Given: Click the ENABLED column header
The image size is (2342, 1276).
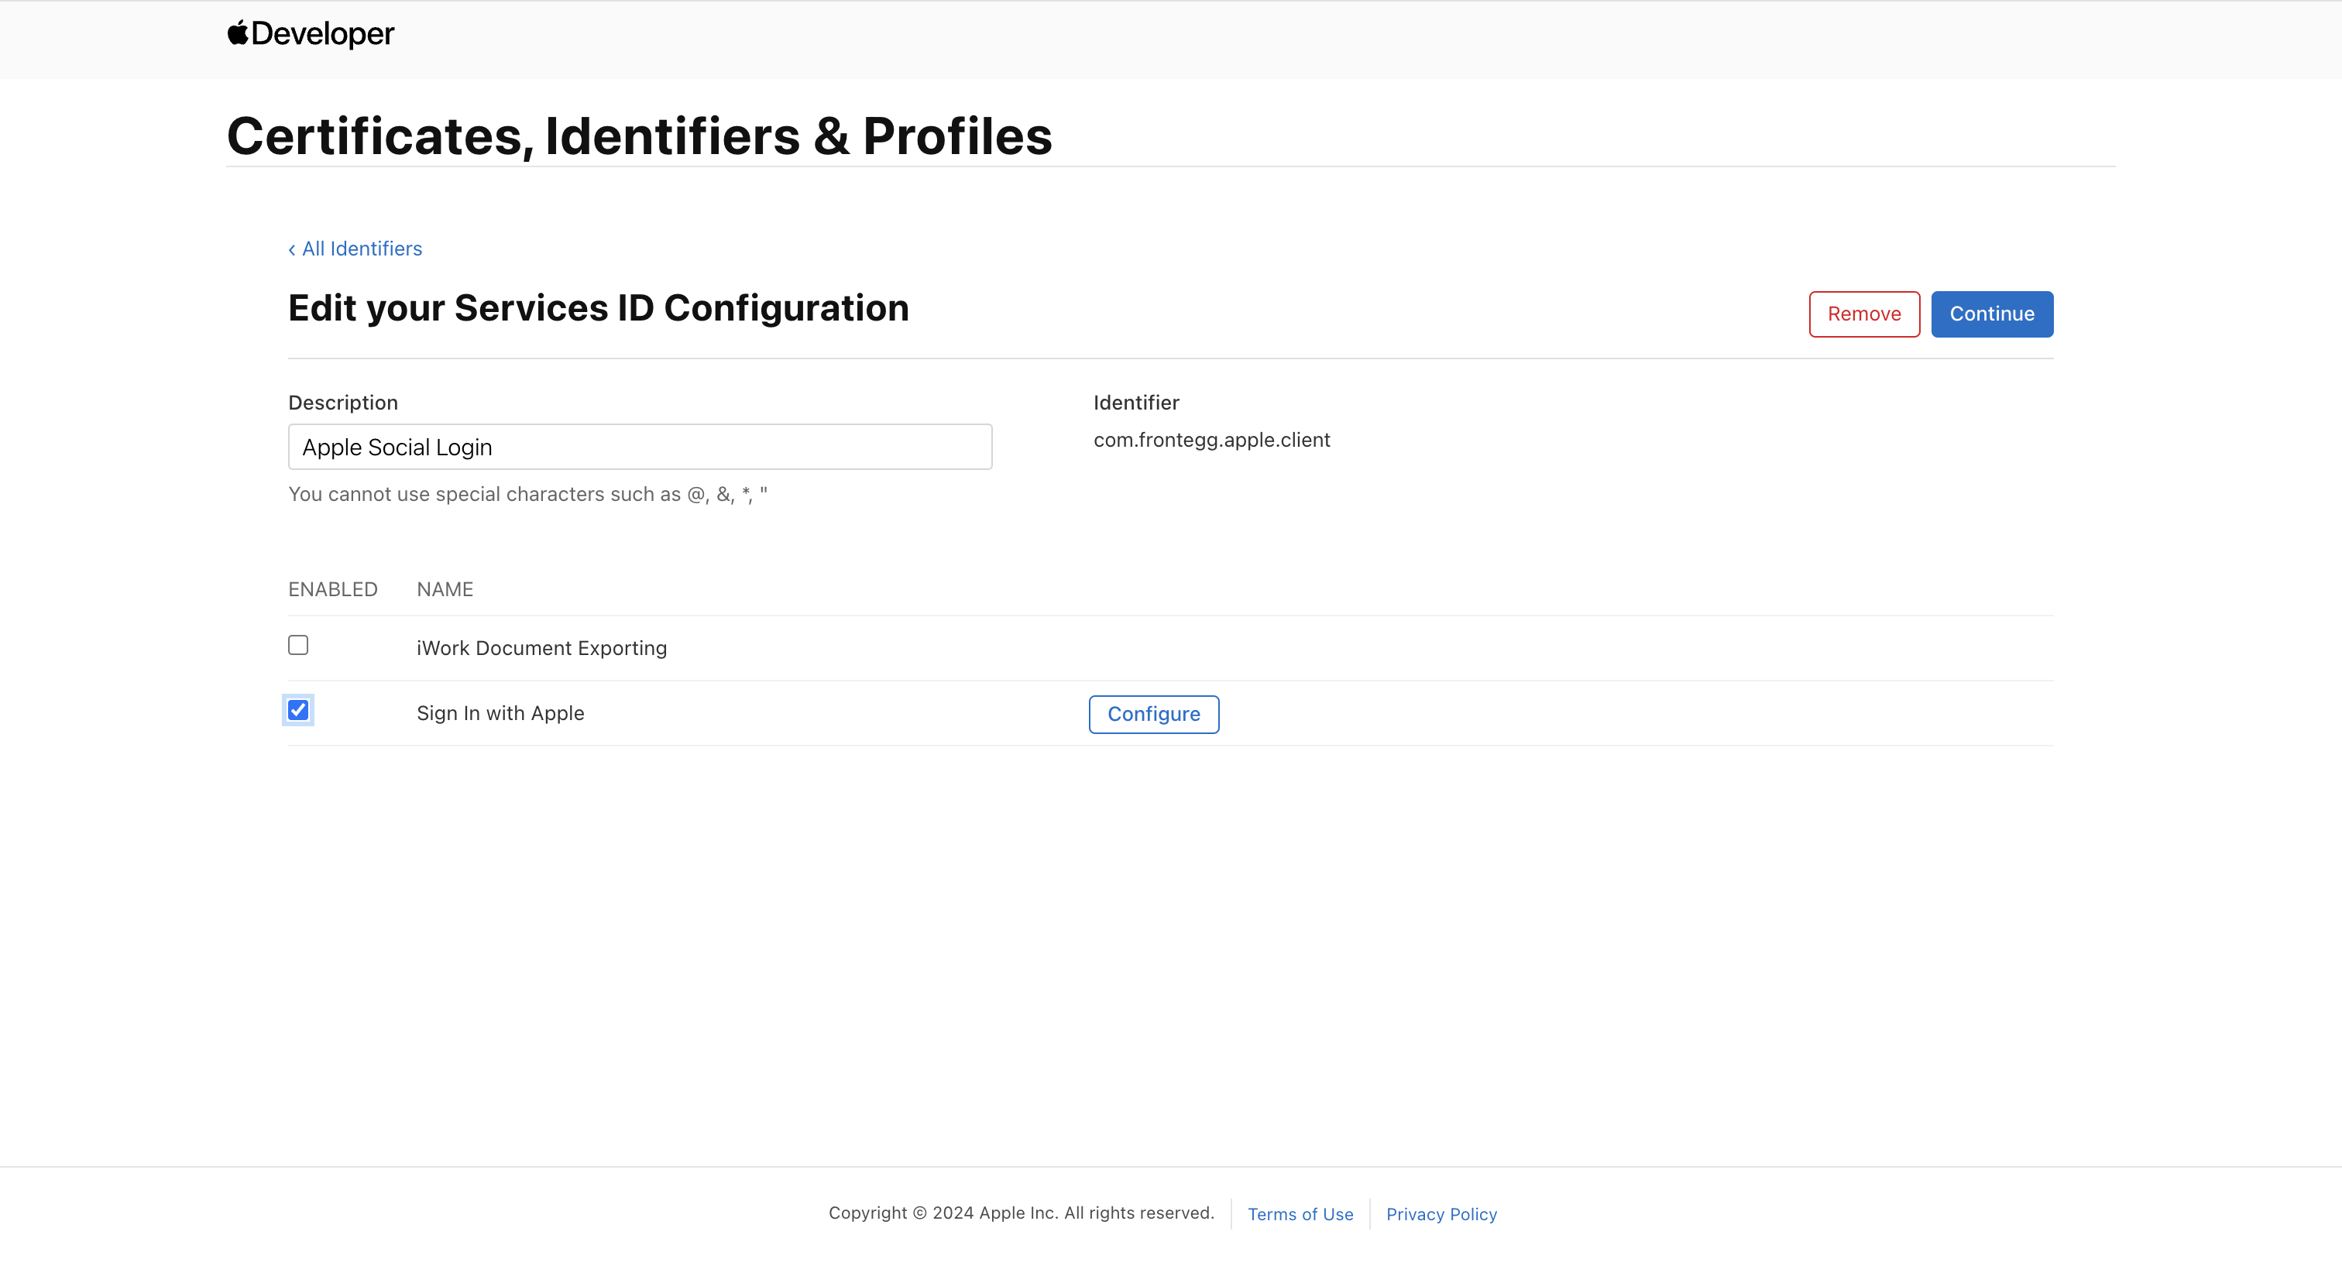Looking at the screenshot, I should coord(333,589).
